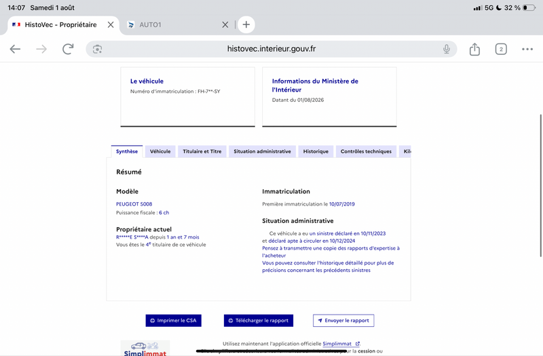The height and width of the screenshot is (356, 543).
Task: Select the HistoVec - Propriétaire browser tab
Action: click(x=62, y=24)
